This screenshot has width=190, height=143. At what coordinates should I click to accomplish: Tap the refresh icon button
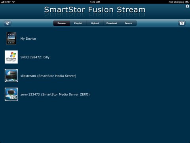8,23
